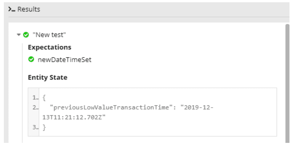Click the "2019-12-" date value text
The height and width of the screenshot is (148, 293).
[x=197, y=108]
